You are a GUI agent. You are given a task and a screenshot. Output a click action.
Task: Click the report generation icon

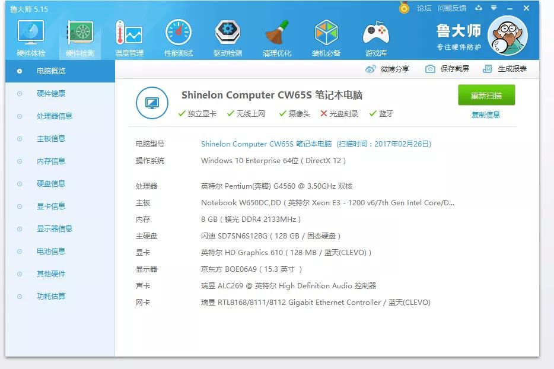tap(487, 69)
